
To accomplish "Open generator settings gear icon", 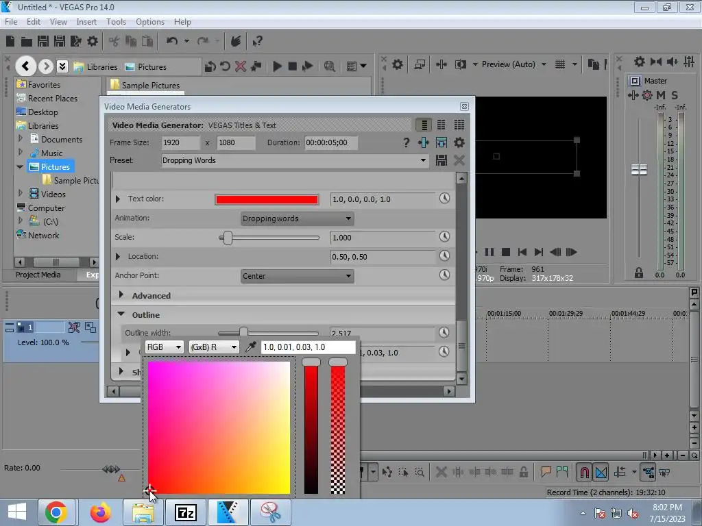I will tap(459, 142).
